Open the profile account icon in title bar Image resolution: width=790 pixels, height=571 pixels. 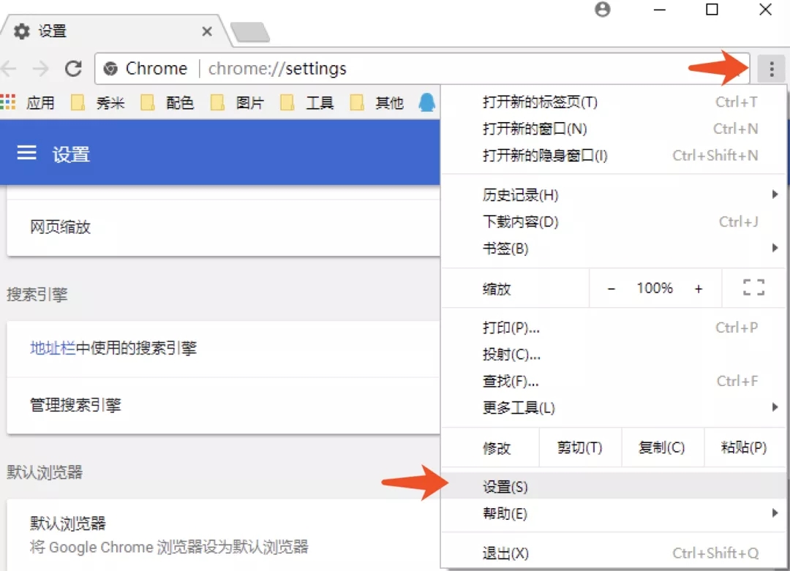602,10
